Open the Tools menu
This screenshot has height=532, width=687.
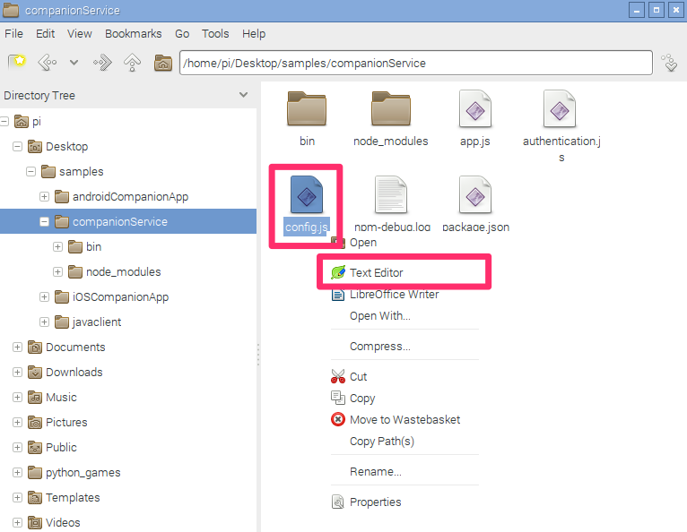pyautogui.click(x=215, y=34)
